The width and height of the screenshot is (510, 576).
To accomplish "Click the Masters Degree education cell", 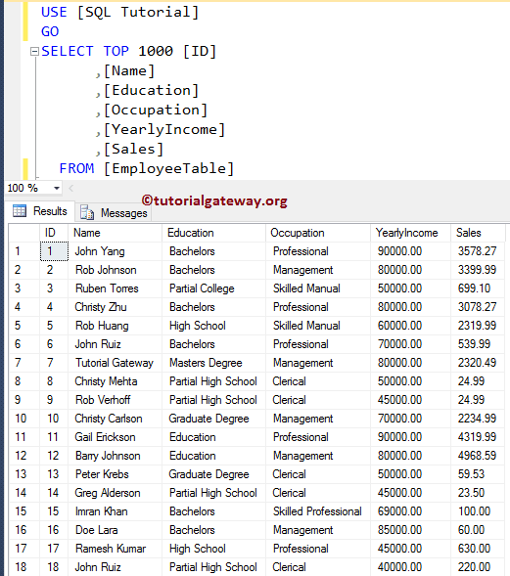I will click(213, 363).
